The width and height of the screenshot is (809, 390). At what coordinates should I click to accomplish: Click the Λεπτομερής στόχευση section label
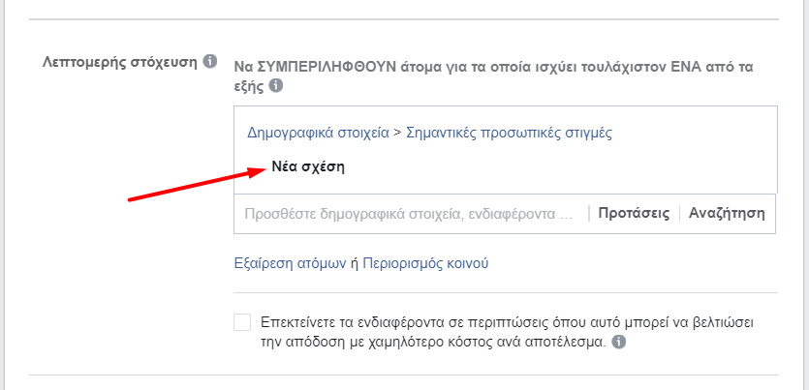coord(120,62)
